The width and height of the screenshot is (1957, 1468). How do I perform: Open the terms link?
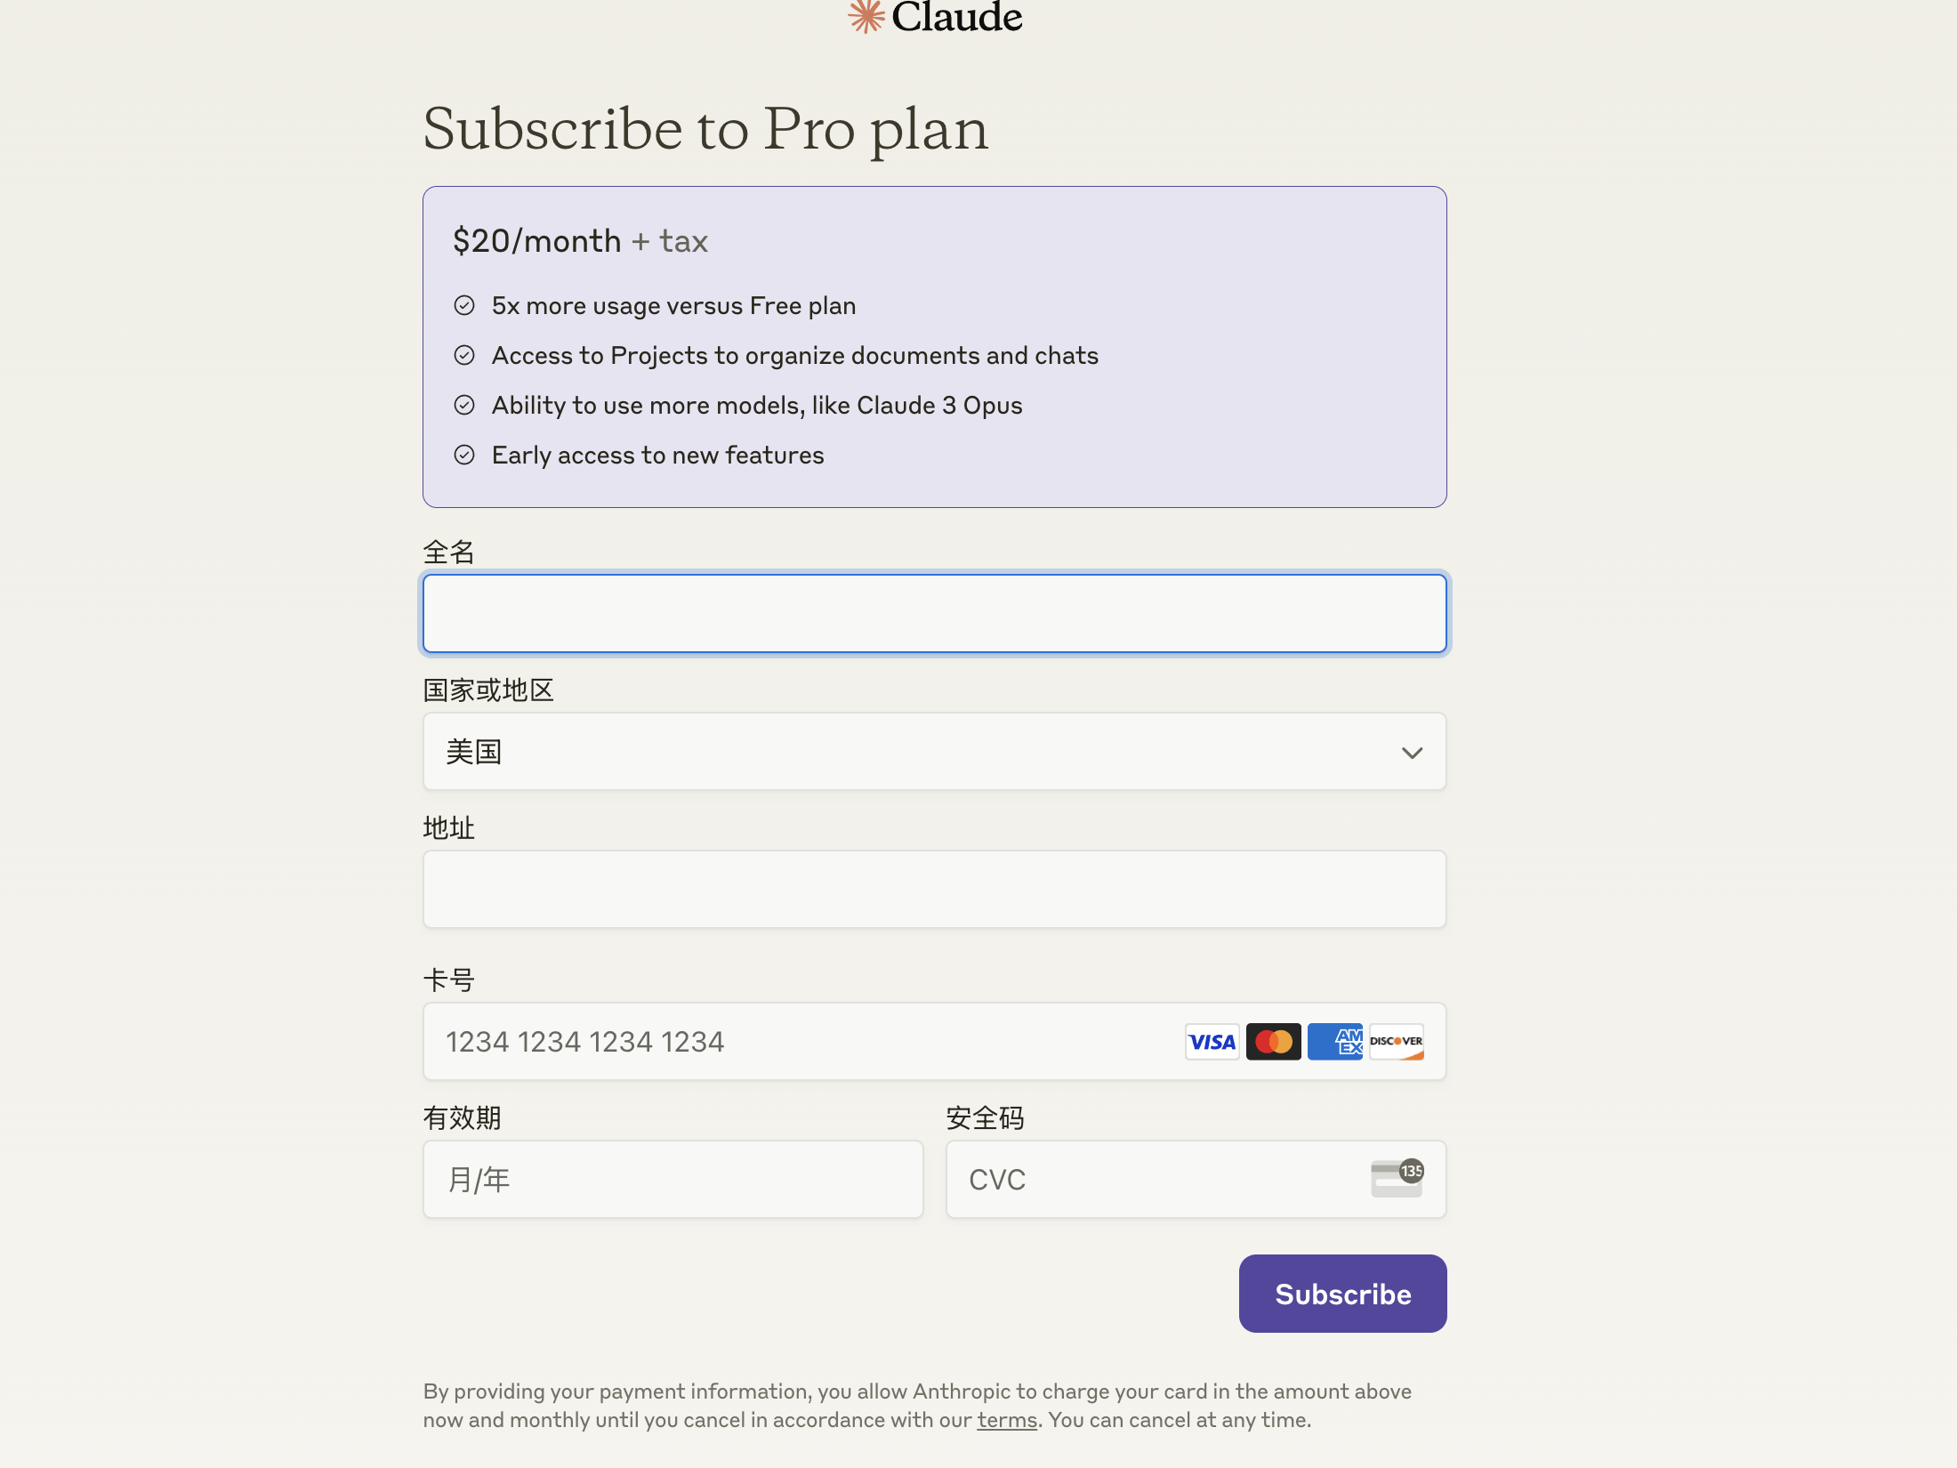(1007, 1420)
